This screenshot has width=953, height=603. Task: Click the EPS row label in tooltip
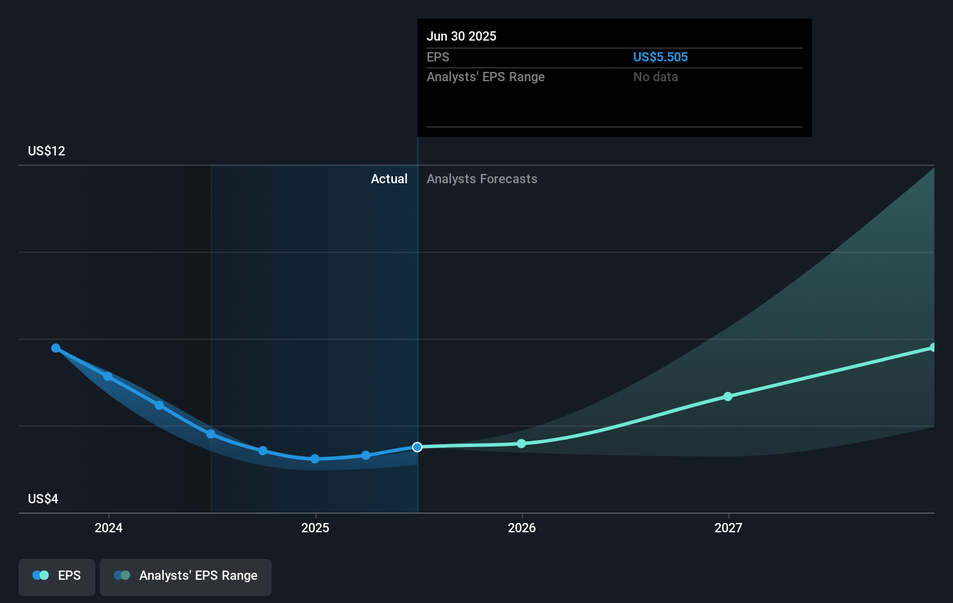(x=438, y=57)
